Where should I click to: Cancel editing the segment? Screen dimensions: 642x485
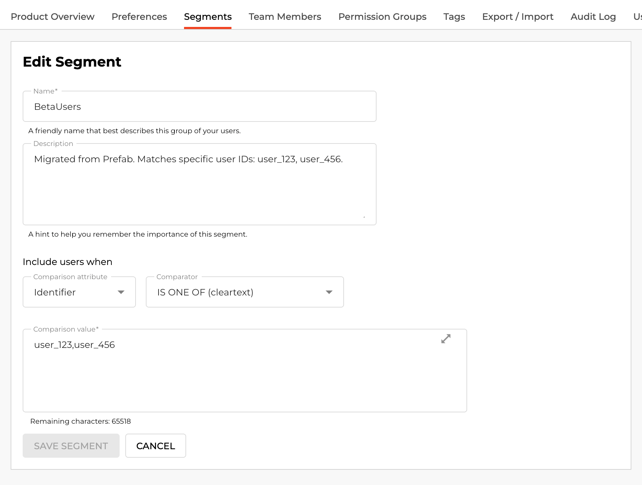coord(155,446)
